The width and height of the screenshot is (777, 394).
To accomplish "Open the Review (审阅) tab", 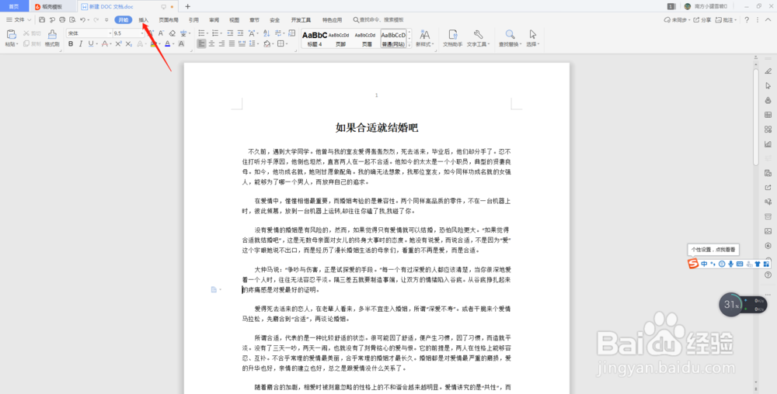I will click(214, 19).
